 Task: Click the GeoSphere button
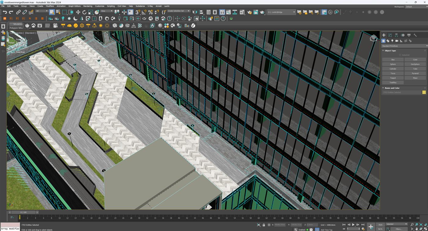(415, 64)
